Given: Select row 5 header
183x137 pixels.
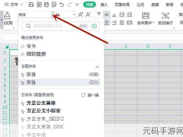Looking at the screenshot, I should (x=5, y=80).
